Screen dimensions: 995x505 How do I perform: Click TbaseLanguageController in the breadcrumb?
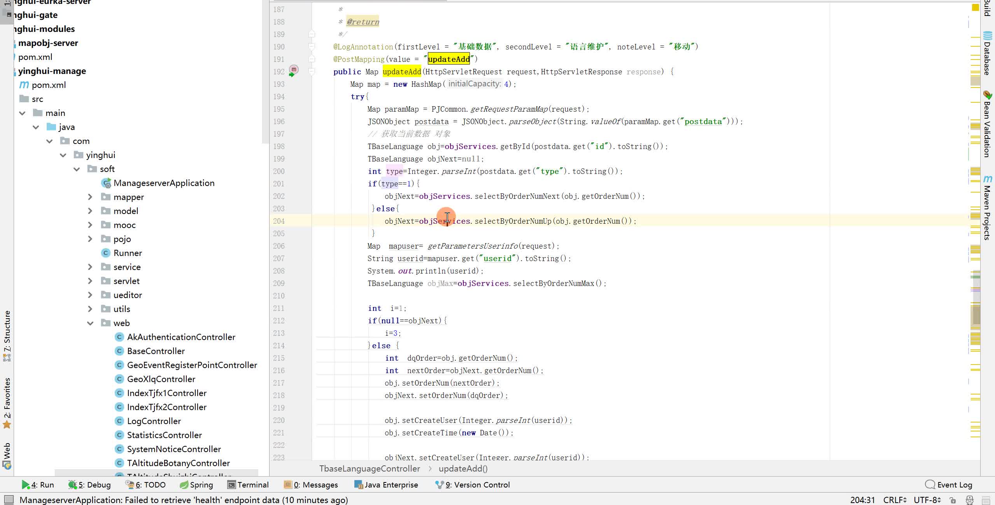pyautogui.click(x=369, y=468)
